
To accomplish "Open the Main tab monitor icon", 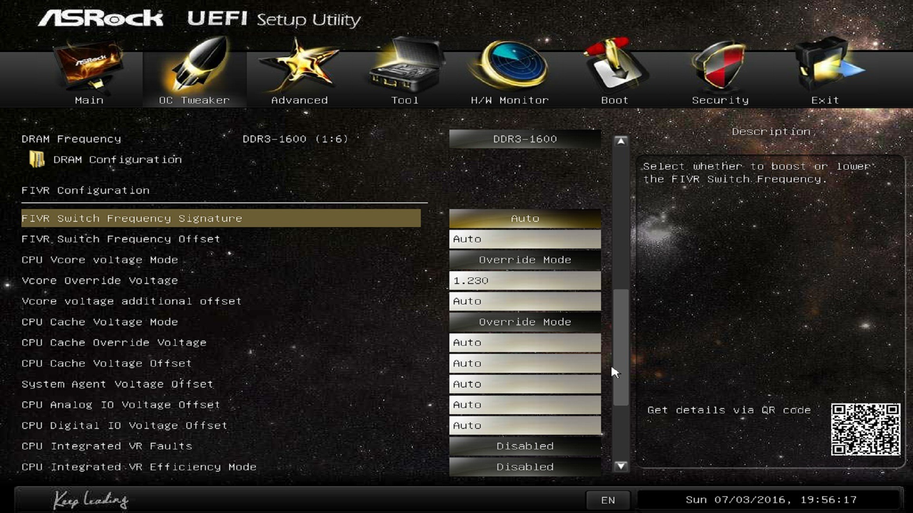I will click(x=89, y=66).
